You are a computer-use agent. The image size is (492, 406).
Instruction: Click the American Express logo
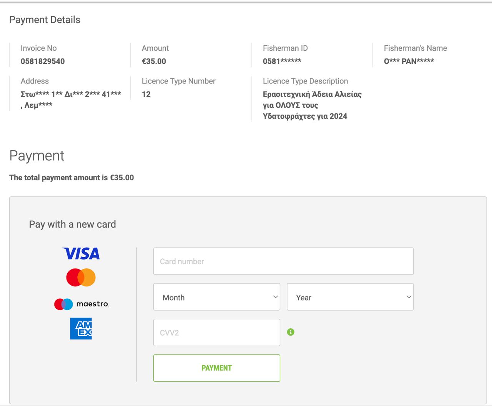81,329
